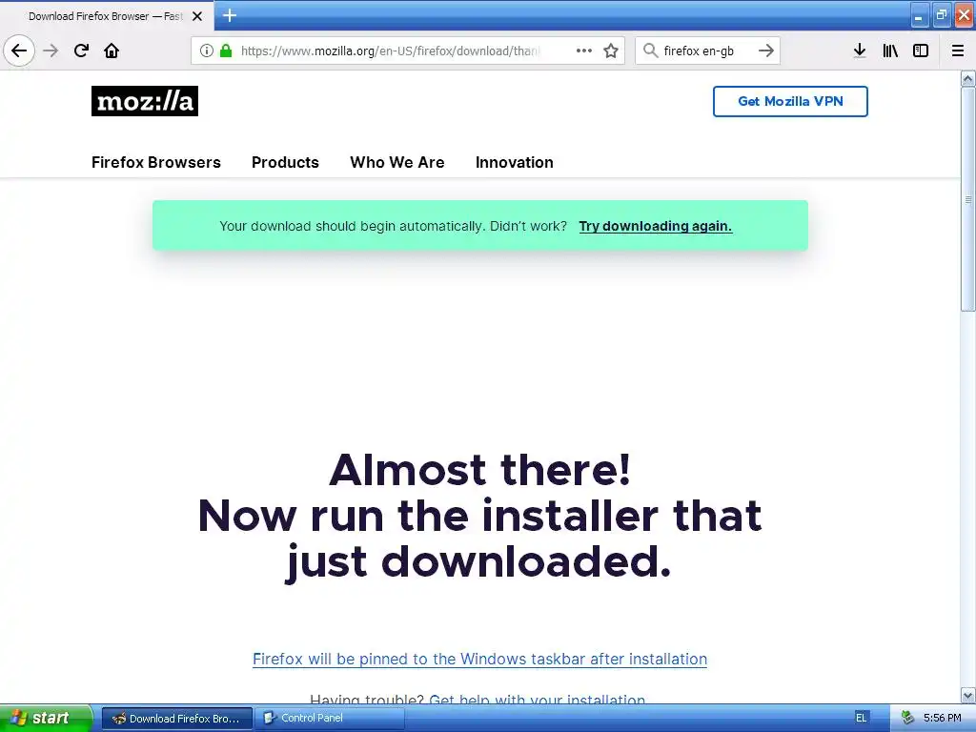
Task: Select the Download Firefox Browser tab
Action: click(106, 16)
